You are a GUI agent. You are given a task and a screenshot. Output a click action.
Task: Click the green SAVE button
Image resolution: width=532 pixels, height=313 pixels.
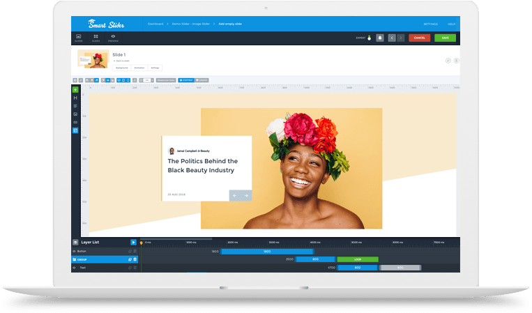445,38
